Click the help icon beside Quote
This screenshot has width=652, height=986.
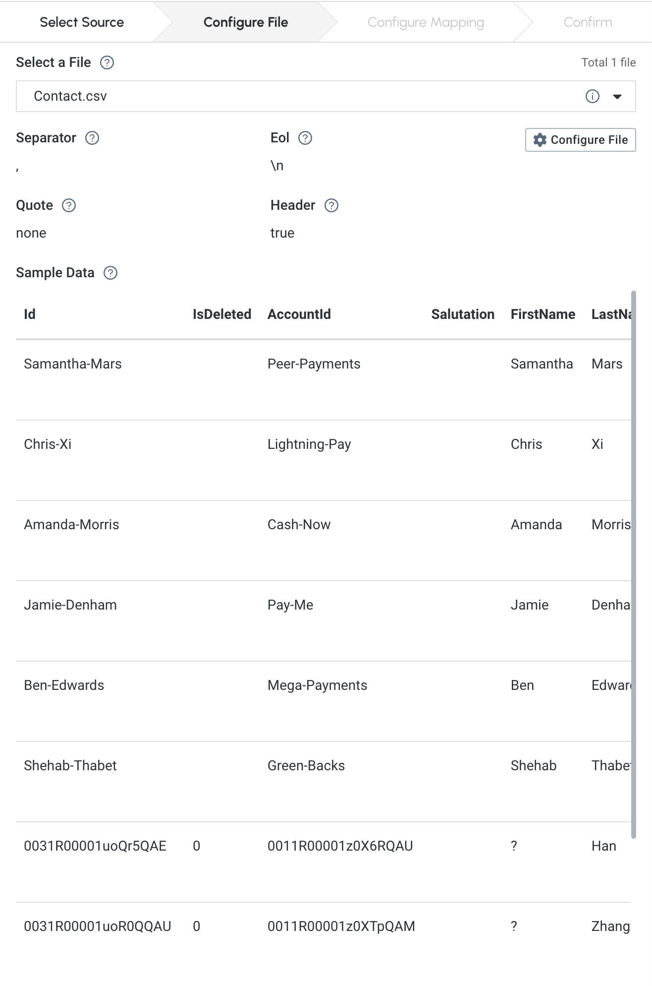pos(69,205)
